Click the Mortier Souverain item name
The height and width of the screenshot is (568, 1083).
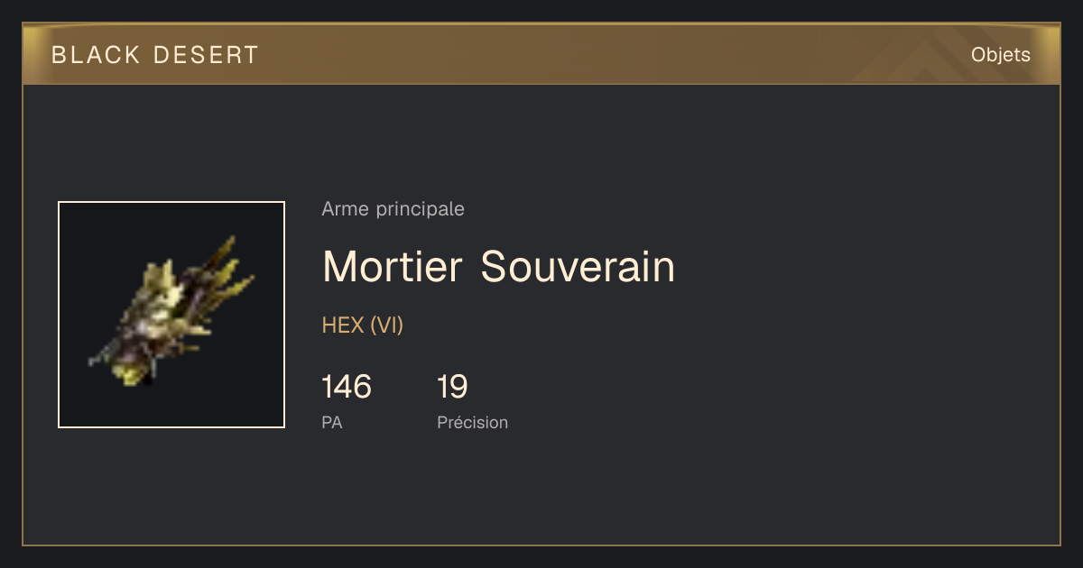point(498,266)
